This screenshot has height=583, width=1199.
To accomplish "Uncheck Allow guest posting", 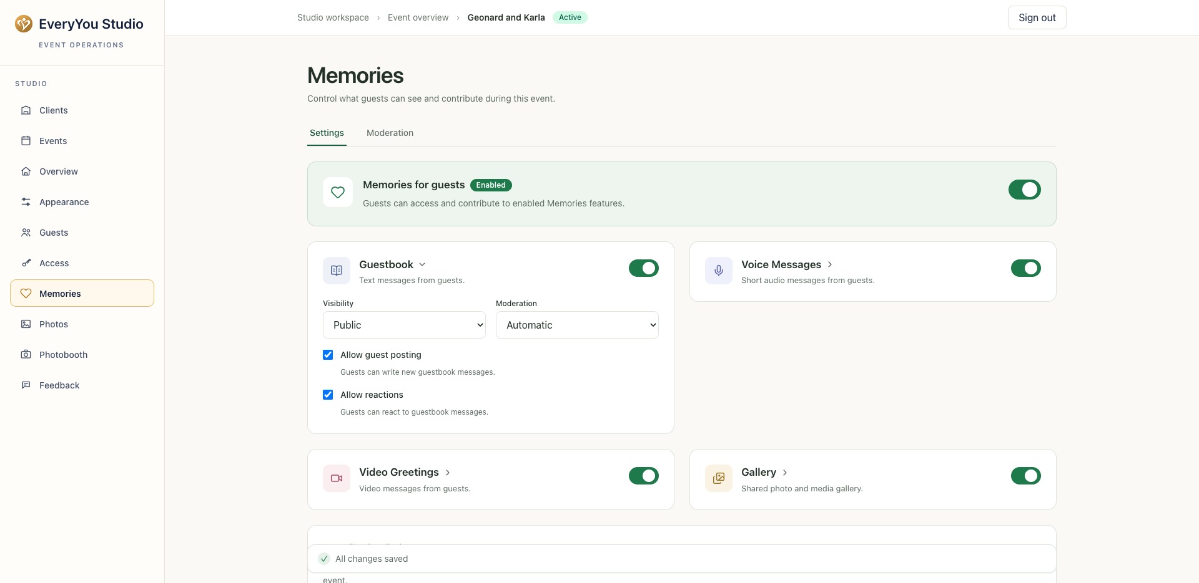I will click(x=328, y=355).
